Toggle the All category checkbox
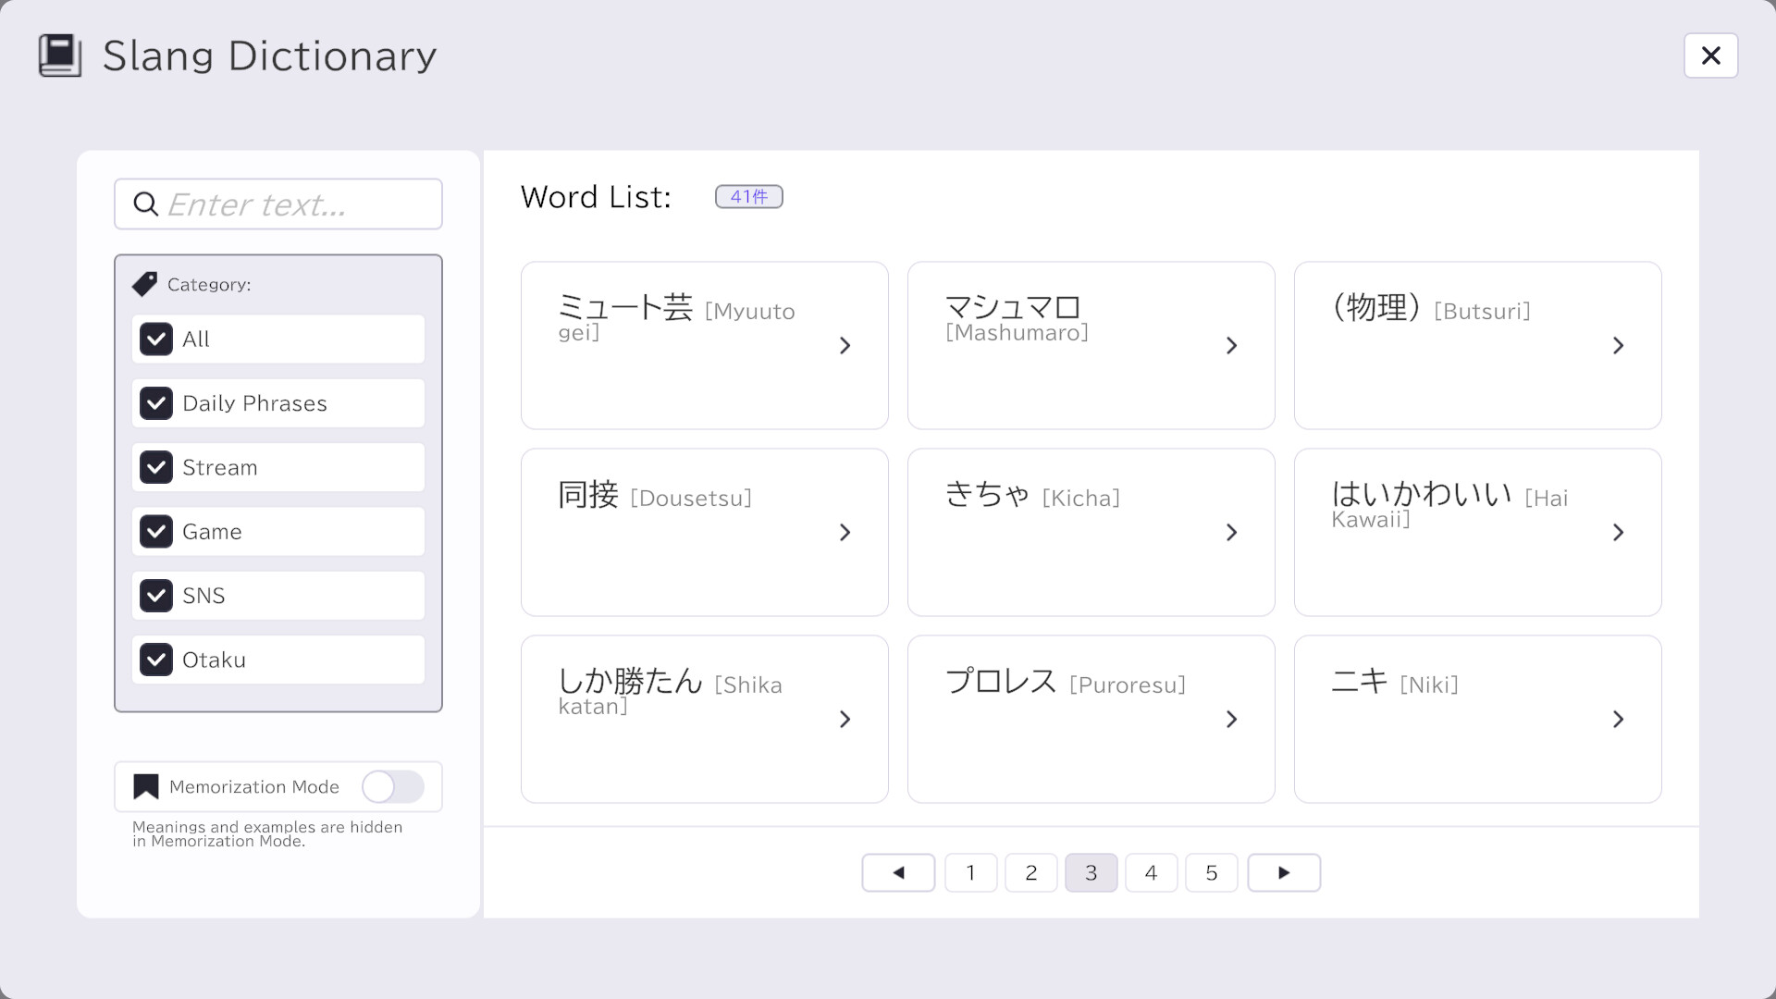The image size is (1776, 999). [x=156, y=339]
